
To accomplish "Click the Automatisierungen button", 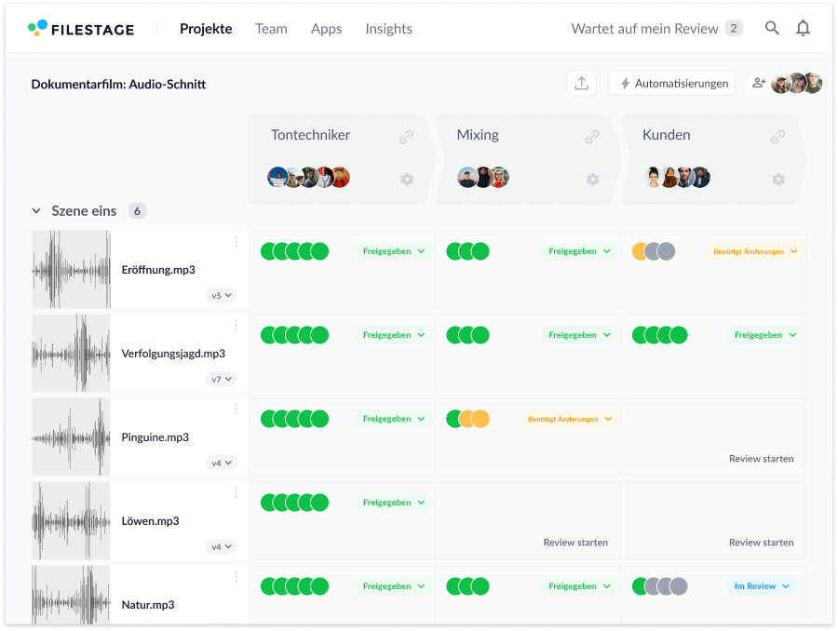I will [672, 84].
